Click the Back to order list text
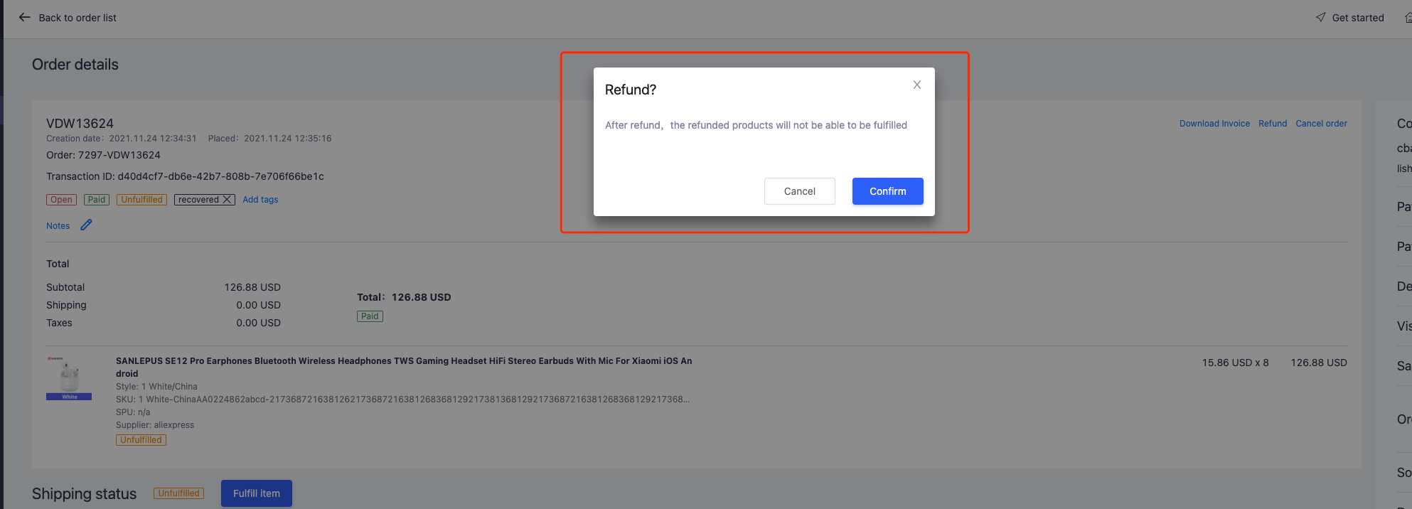 click(x=77, y=18)
